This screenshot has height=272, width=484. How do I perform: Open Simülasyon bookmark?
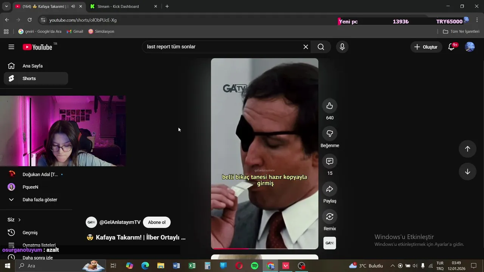101,31
